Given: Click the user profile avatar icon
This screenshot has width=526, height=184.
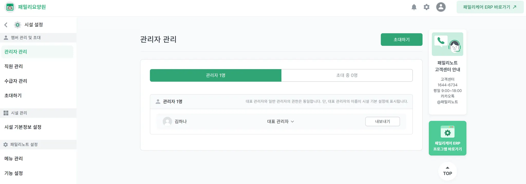Looking at the screenshot, I should pyautogui.click(x=441, y=7).
